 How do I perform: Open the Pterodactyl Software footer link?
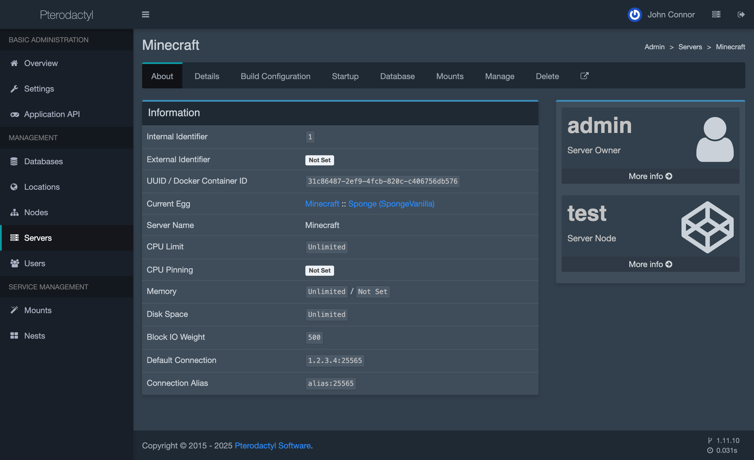[x=272, y=445]
